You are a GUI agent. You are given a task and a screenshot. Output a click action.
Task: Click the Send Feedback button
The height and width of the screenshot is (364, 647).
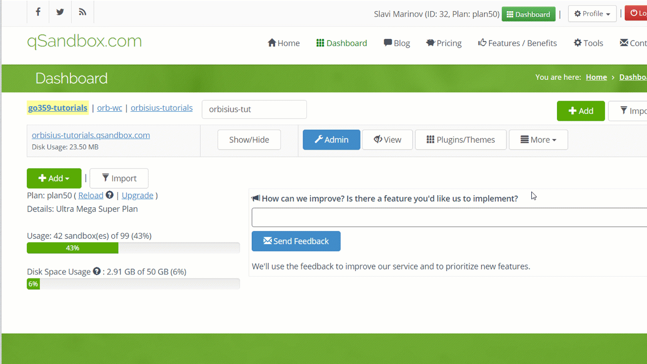tap(296, 241)
